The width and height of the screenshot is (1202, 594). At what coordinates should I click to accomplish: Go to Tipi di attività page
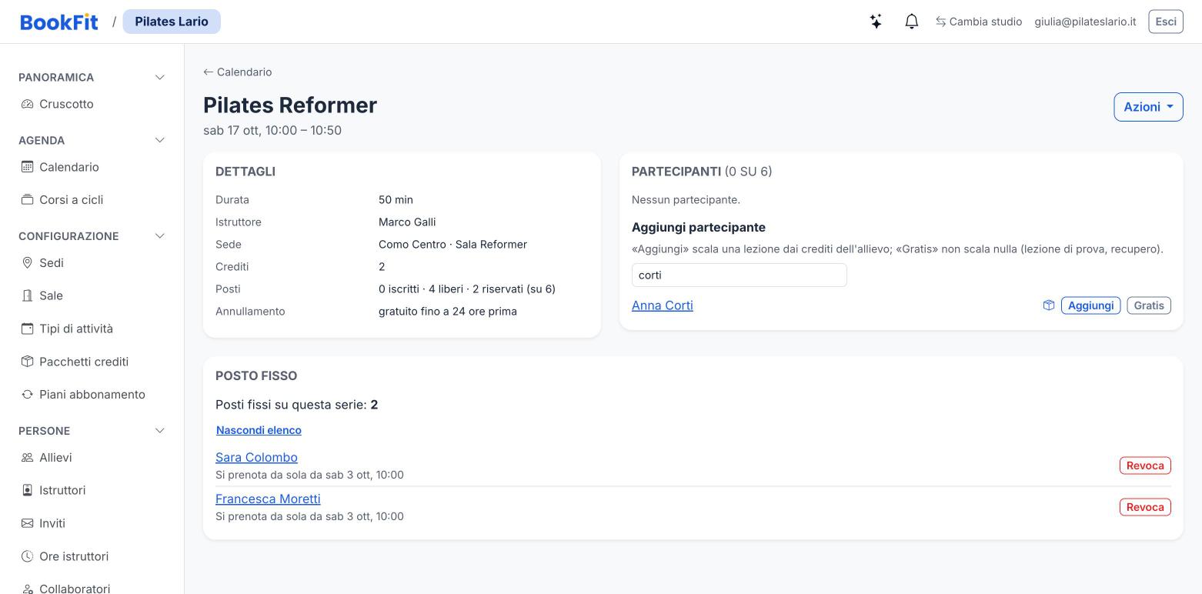[76, 329]
